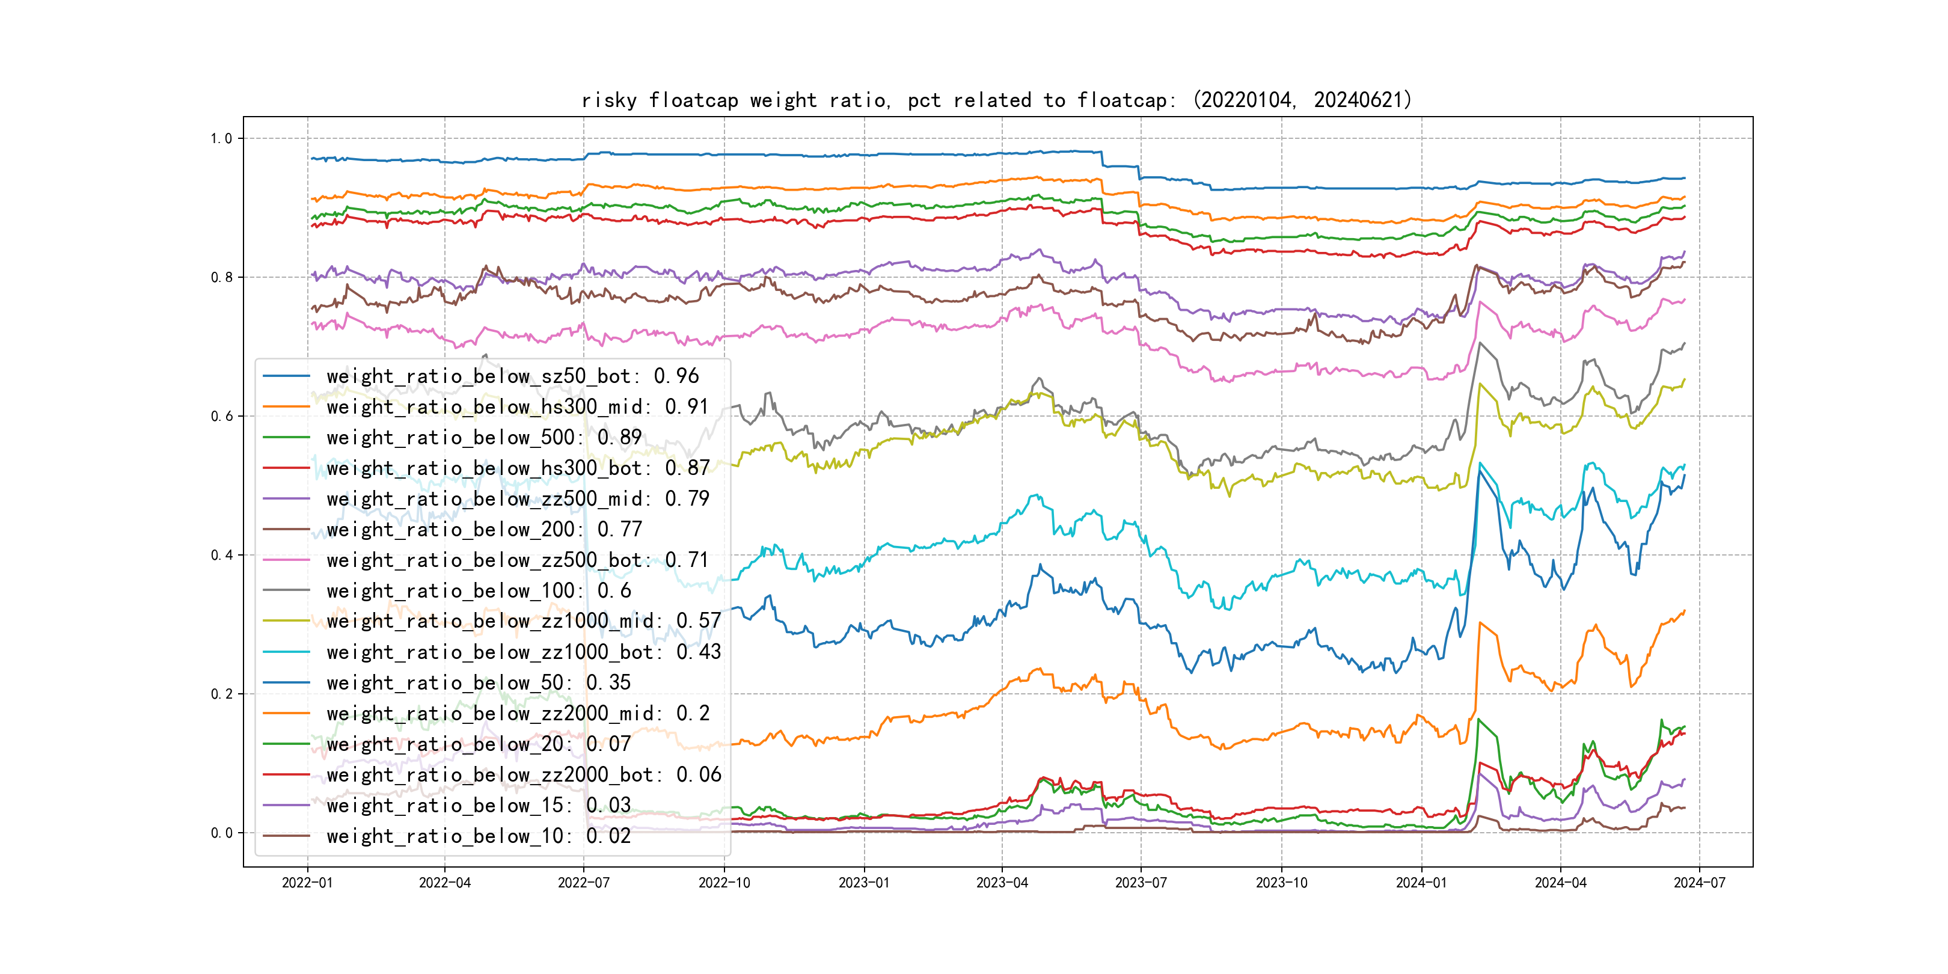Click legend entry weight_ratio_below_200
1948x974 pixels.
484,529
